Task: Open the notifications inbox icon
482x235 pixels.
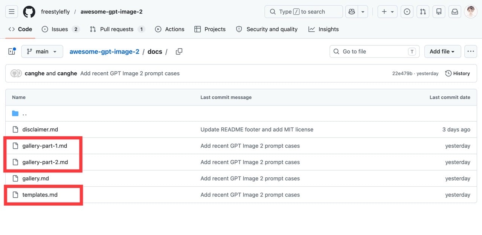Action: [455, 12]
